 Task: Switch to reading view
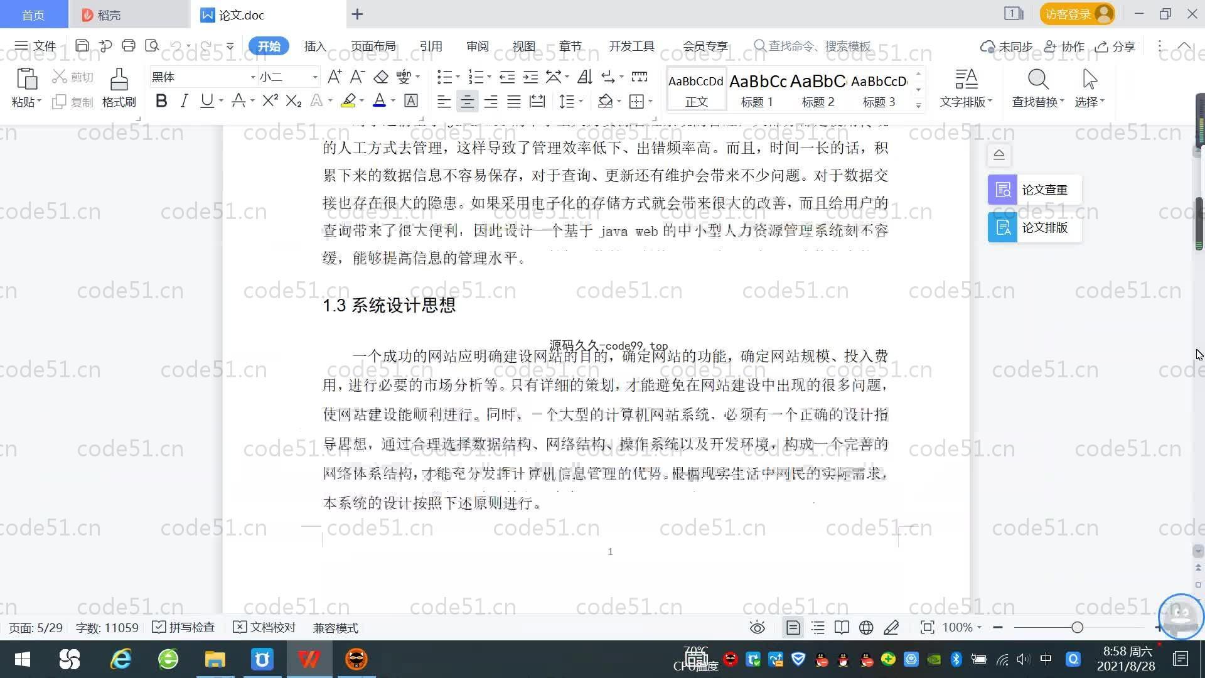tap(842, 627)
